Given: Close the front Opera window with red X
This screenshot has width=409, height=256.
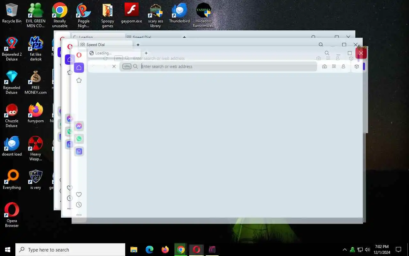Looking at the screenshot, I should tap(361, 53).
